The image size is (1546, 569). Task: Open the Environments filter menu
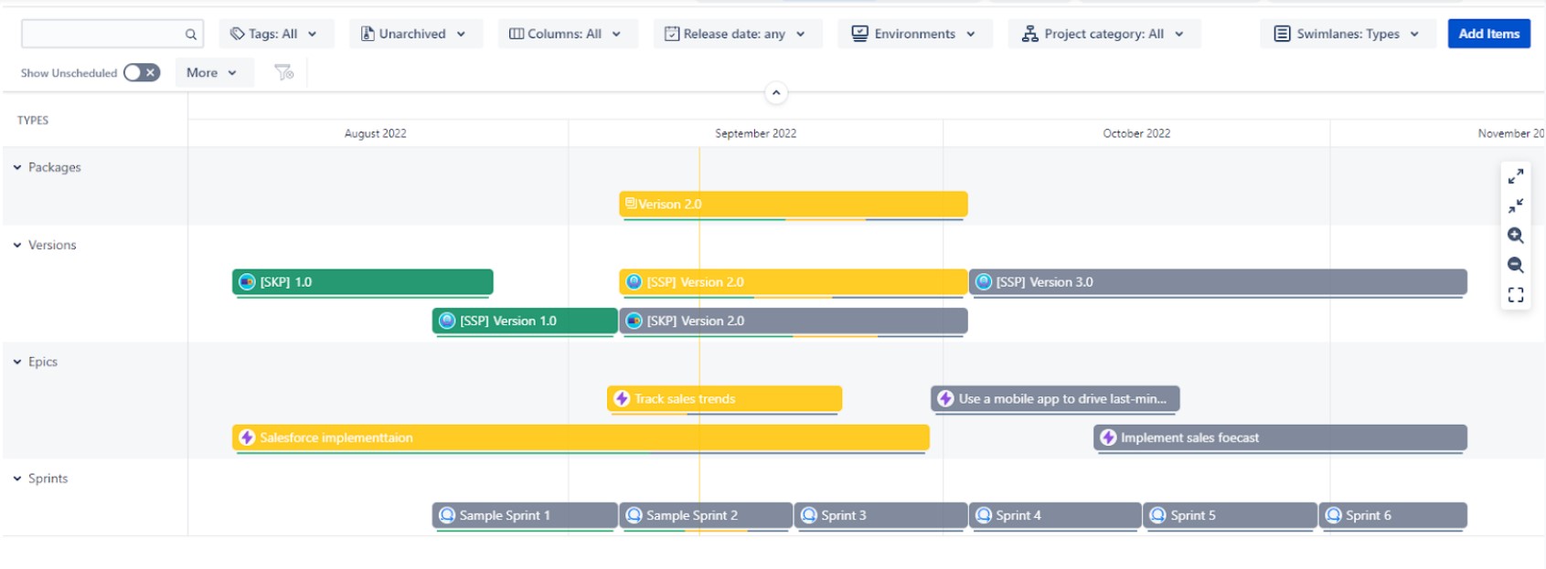point(915,34)
